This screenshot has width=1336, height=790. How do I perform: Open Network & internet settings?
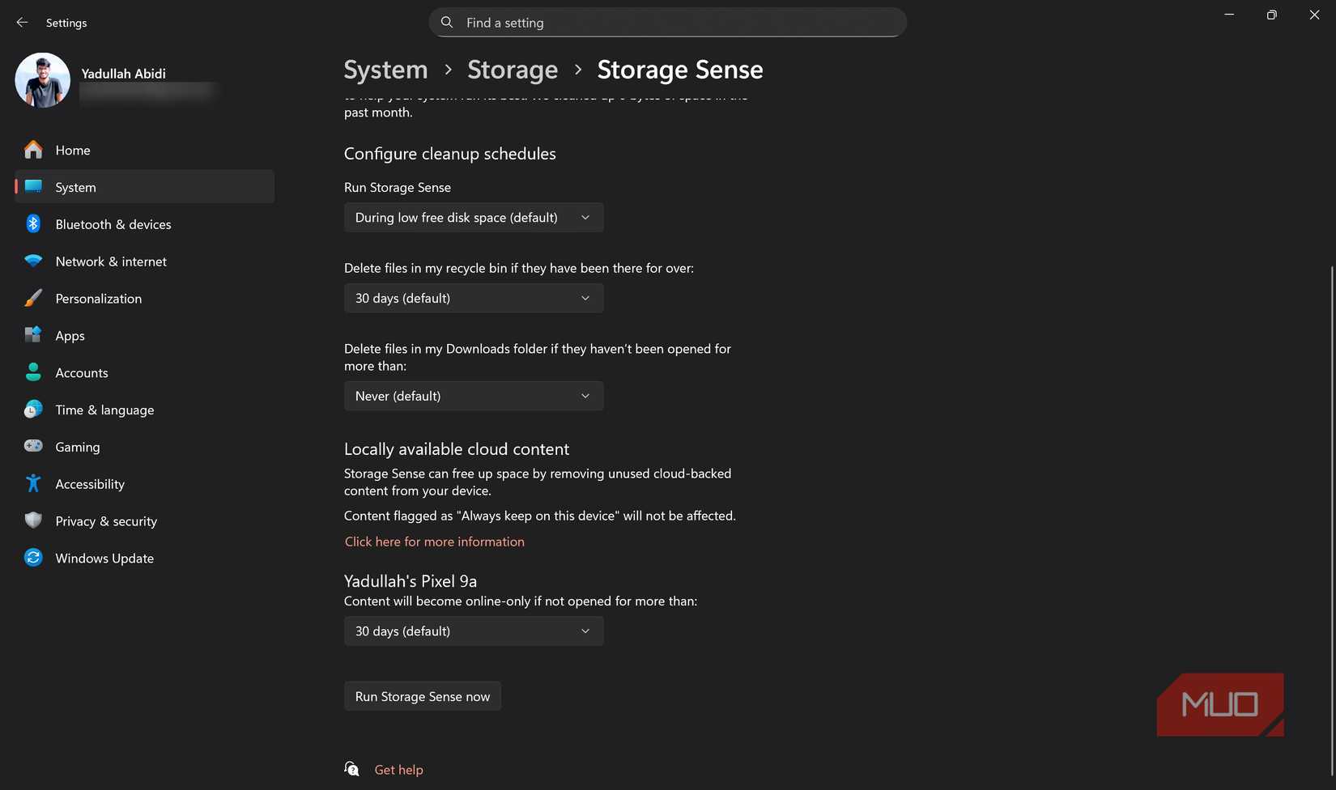click(111, 261)
